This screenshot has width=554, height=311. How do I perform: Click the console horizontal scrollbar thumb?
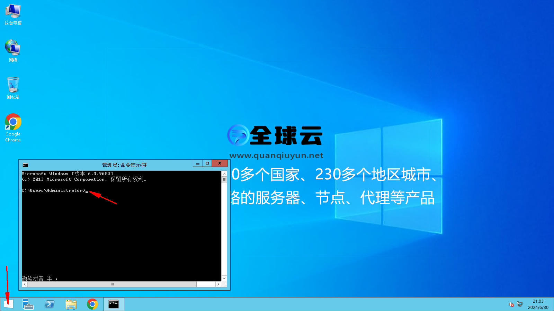[112, 284]
